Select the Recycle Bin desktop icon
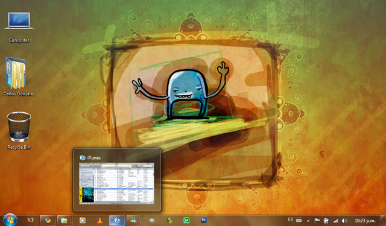 click(x=19, y=131)
